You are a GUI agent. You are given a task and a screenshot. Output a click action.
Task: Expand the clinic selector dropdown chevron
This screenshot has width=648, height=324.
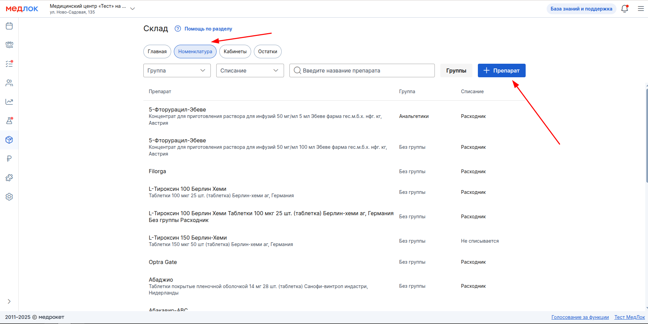pos(133,9)
